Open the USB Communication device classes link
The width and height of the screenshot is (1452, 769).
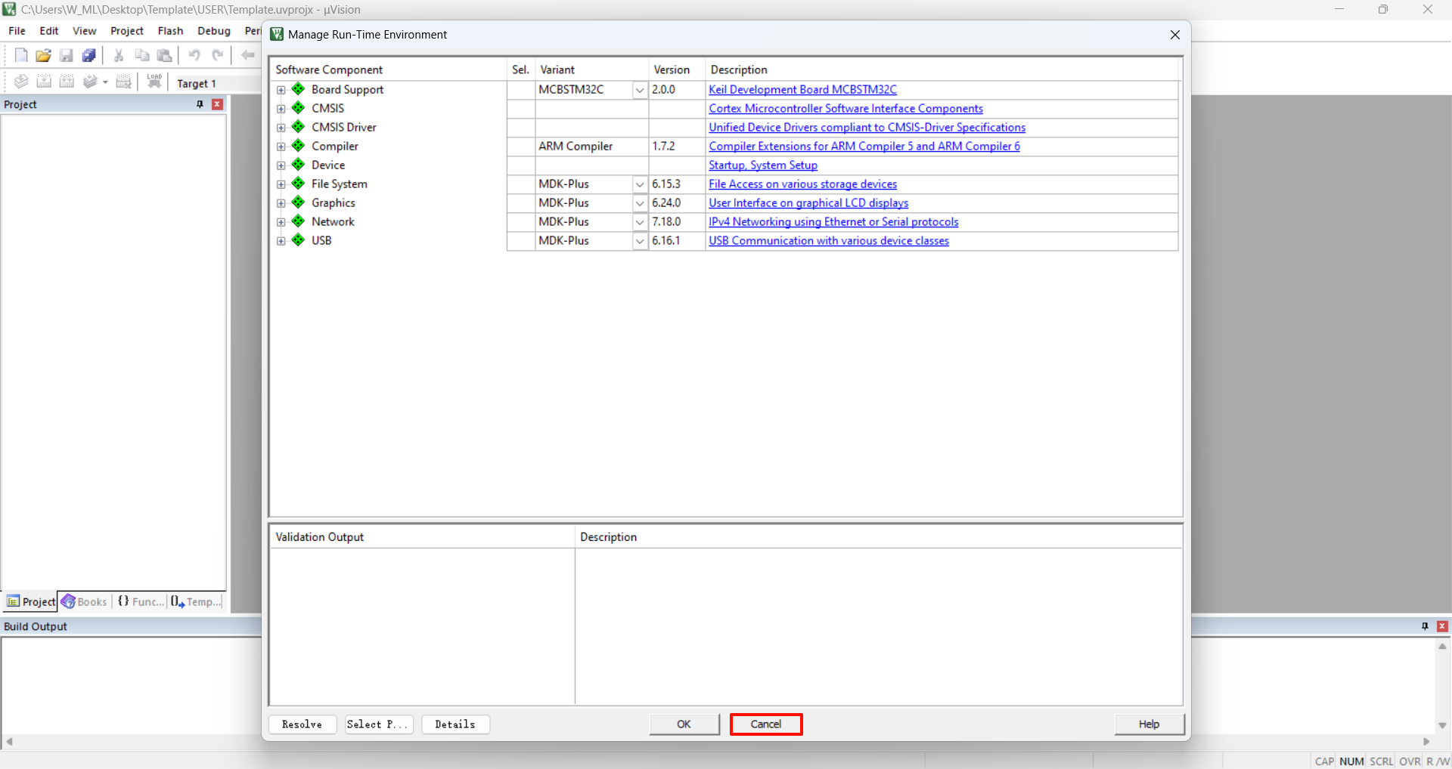point(829,241)
